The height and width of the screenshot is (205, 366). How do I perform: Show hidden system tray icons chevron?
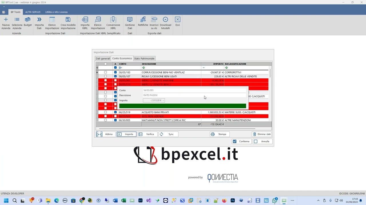tap(318, 200)
